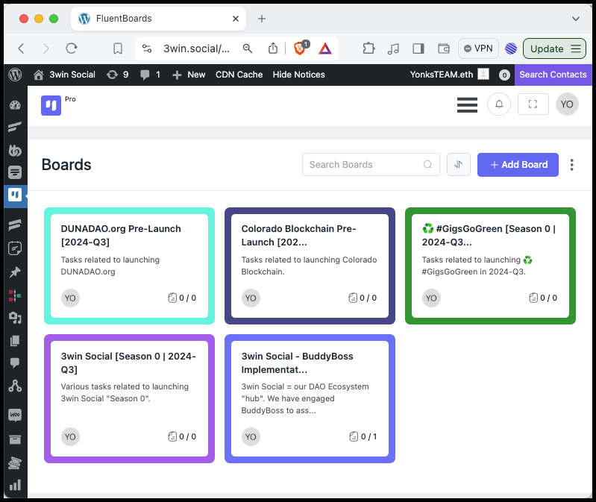Click zoom magnifier in address bar
The height and width of the screenshot is (502, 596).
pyautogui.click(x=248, y=48)
